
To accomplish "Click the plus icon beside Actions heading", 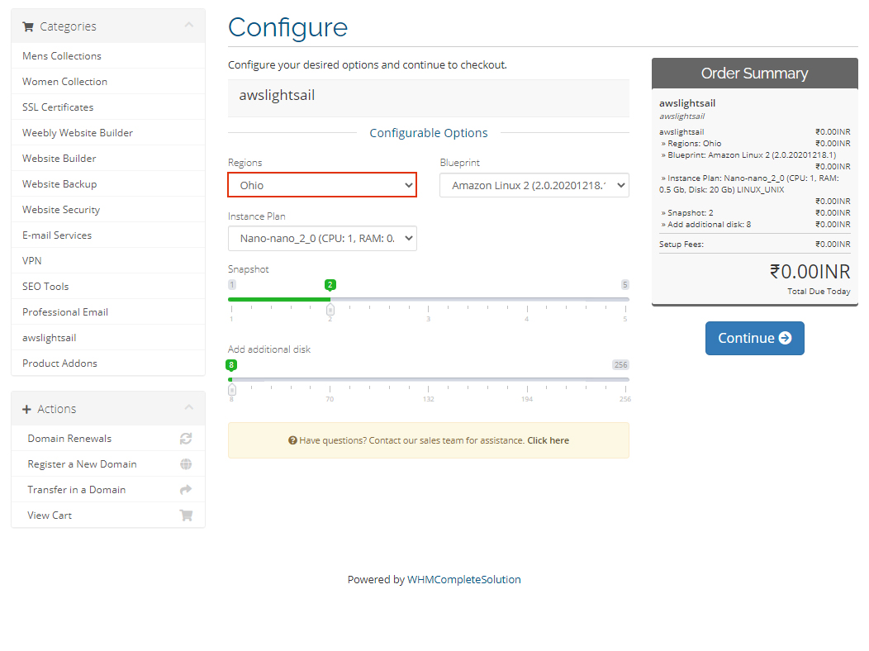I will pos(26,409).
